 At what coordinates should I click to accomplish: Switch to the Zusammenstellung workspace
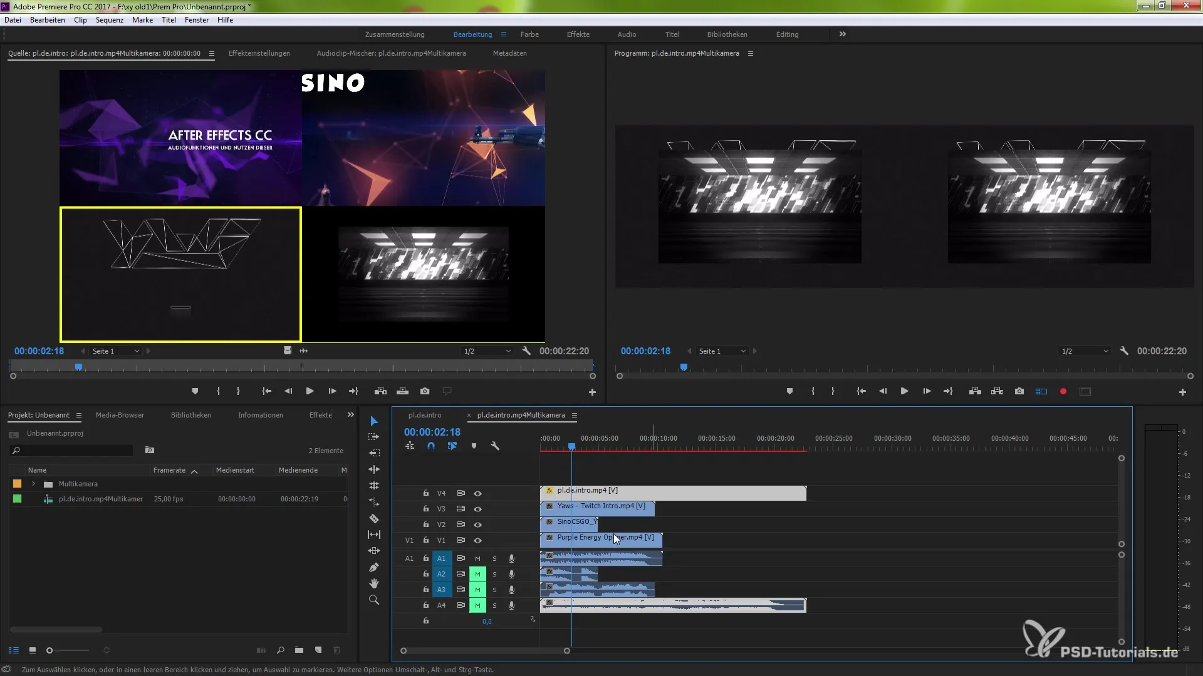(x=395, y=34)
